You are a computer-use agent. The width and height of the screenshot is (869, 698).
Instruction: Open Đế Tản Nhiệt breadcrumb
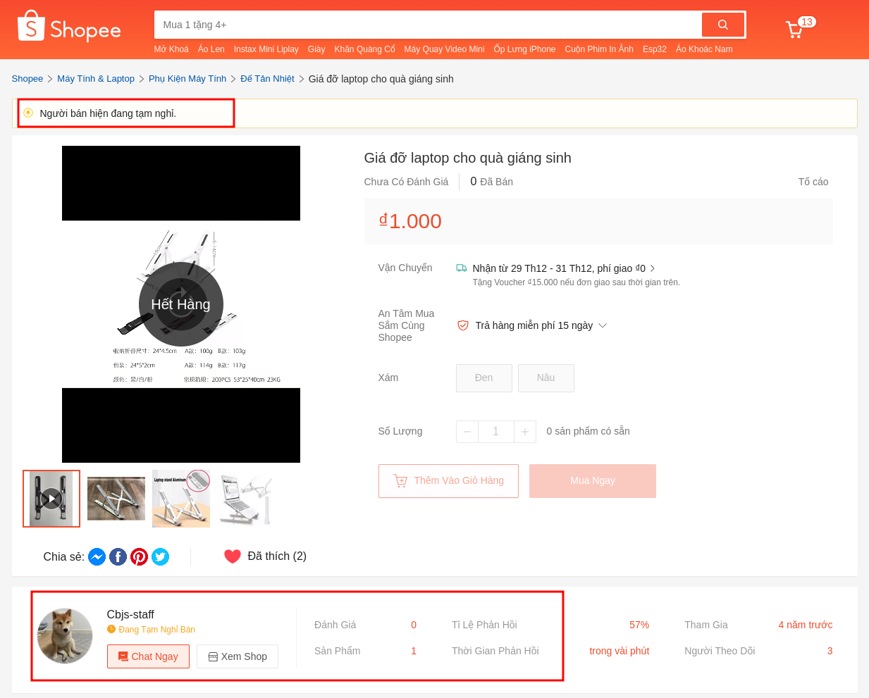click(x=267, y=79)
